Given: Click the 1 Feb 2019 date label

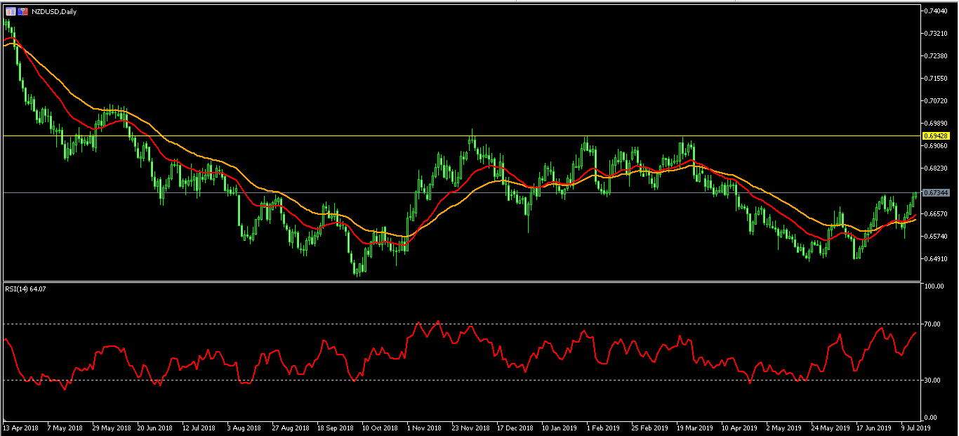Looking at the screenshot, I should [x=604, y=427].
